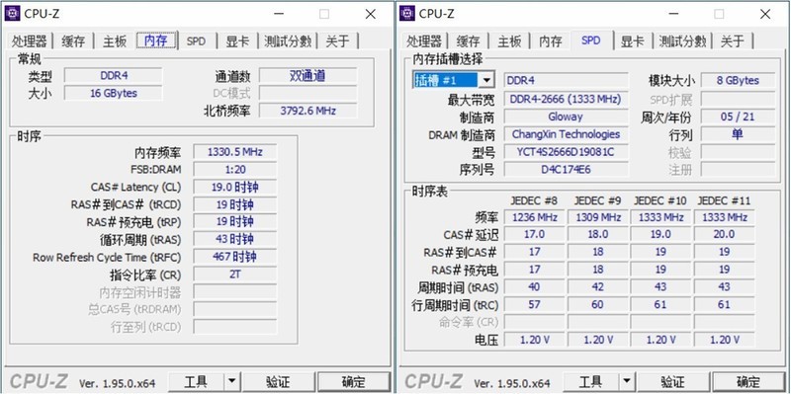Open 工具 dropdown arrow in right window
Viewport: 791px width, 394px height.
point(626,382)
